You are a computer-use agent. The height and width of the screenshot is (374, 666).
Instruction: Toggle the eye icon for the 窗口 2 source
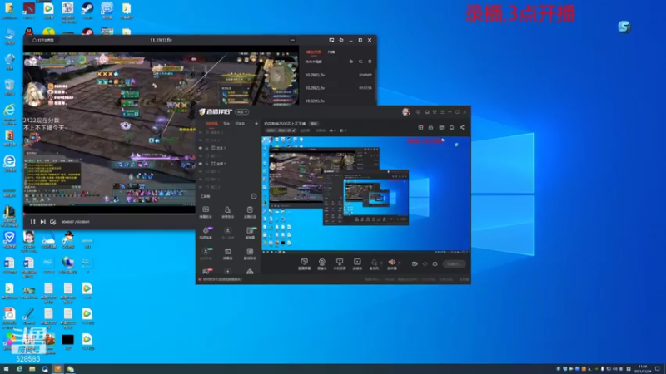201,187
